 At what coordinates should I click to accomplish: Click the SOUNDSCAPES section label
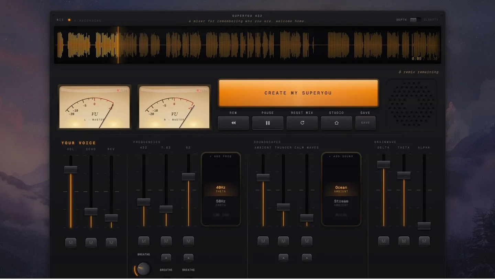pos(267,142)
